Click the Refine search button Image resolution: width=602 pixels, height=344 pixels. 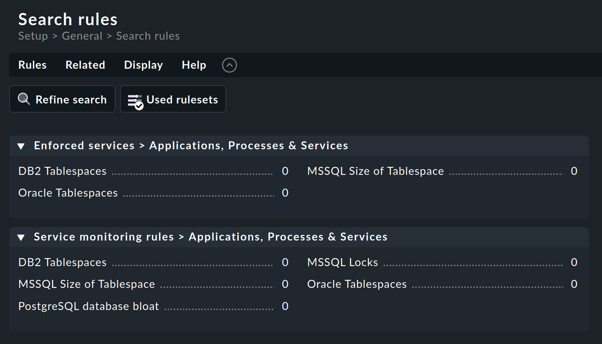tap(62, 99)
